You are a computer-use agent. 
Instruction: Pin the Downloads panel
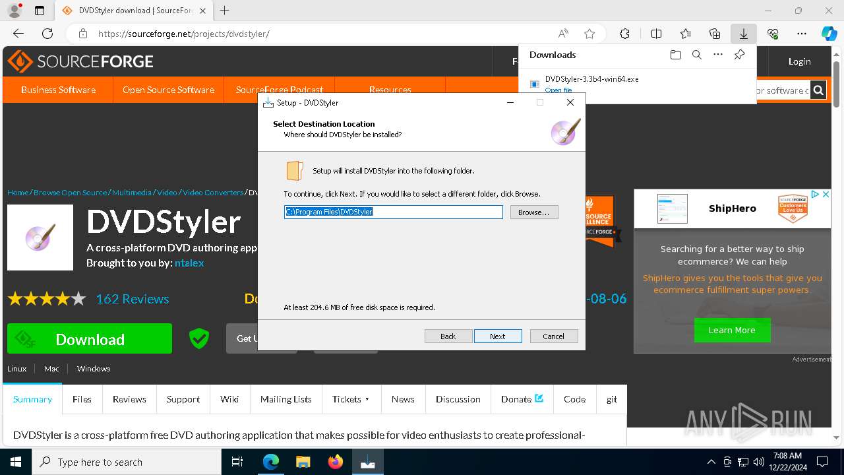[739, 55]
